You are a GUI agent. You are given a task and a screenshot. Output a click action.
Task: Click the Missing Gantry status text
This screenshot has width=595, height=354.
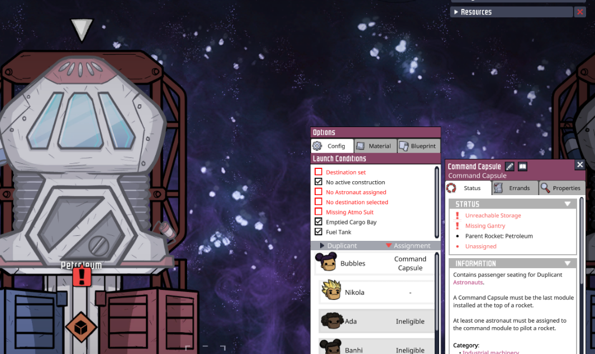coord(485,226)
